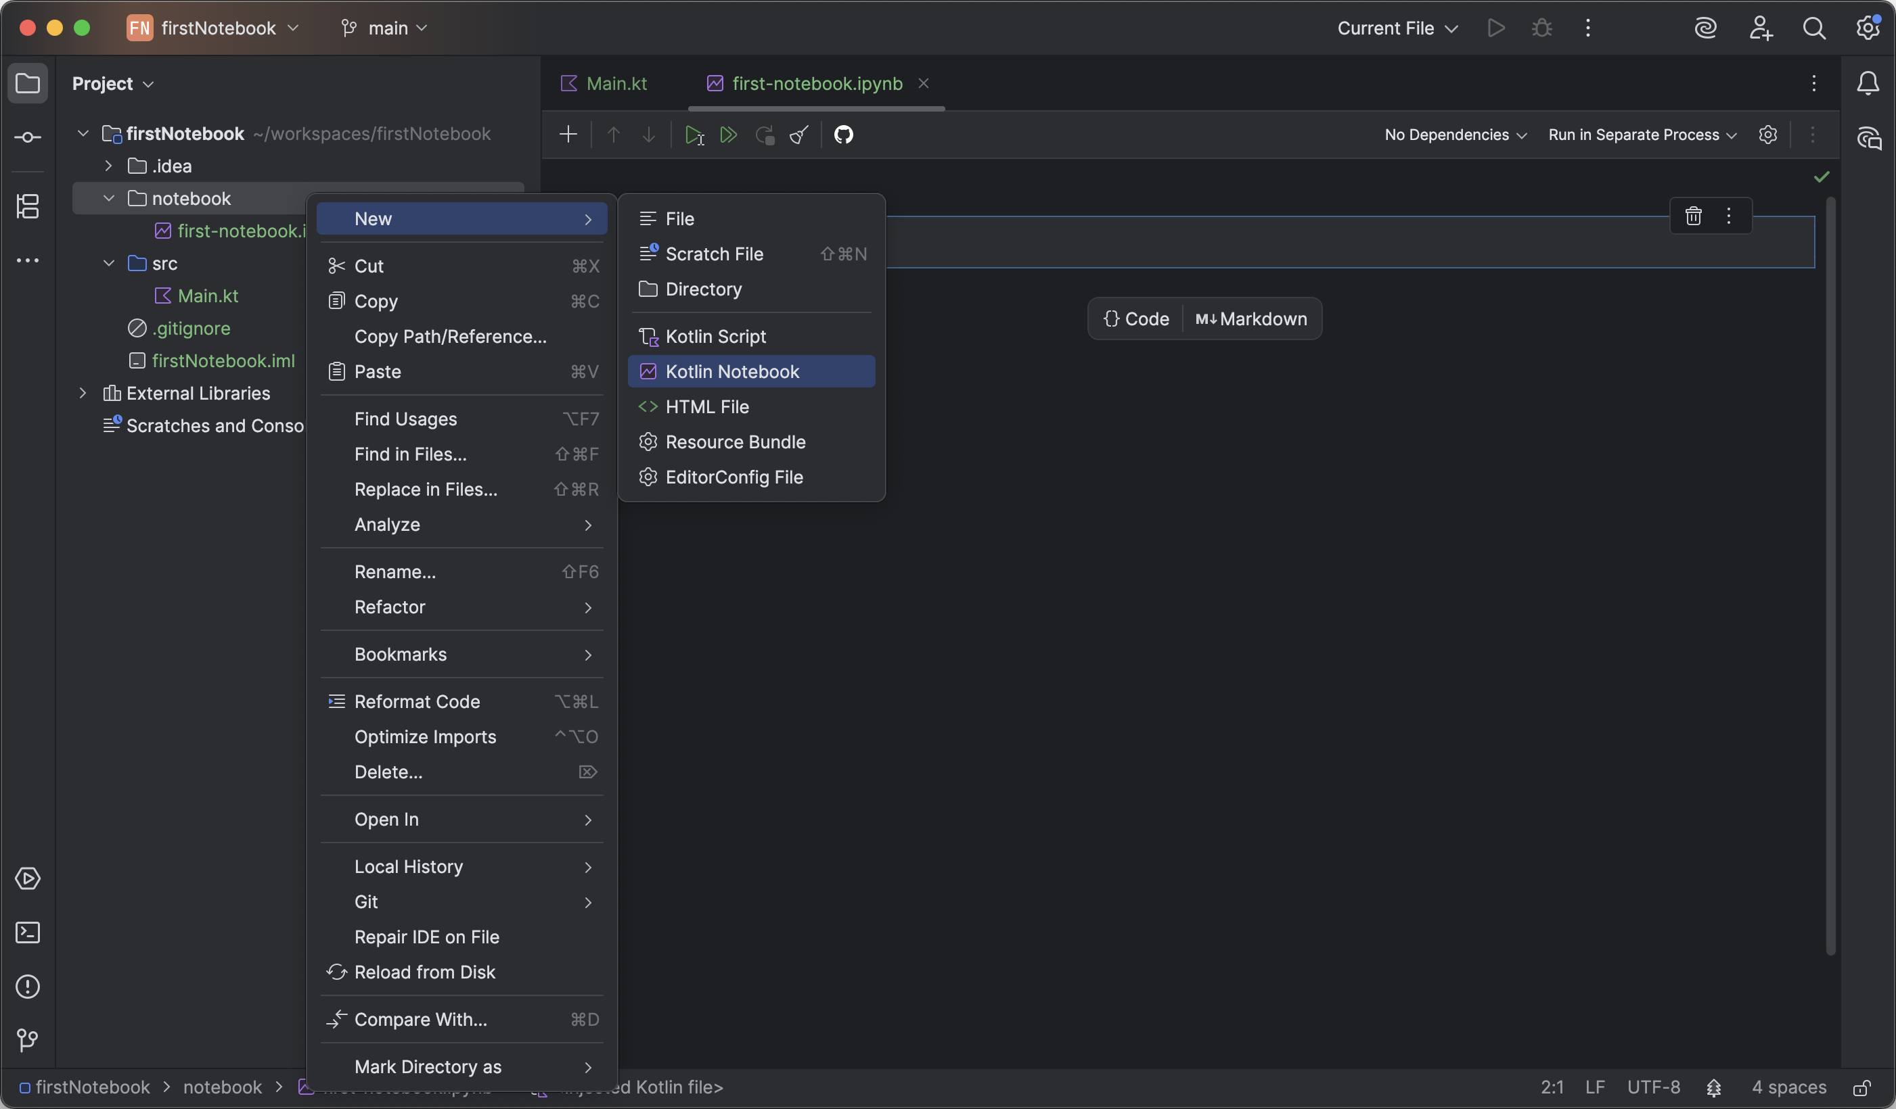Screen dimensions: 1896x1109
Task: Close the first-notebook.ipynb tab
Action: coord(923,83)
